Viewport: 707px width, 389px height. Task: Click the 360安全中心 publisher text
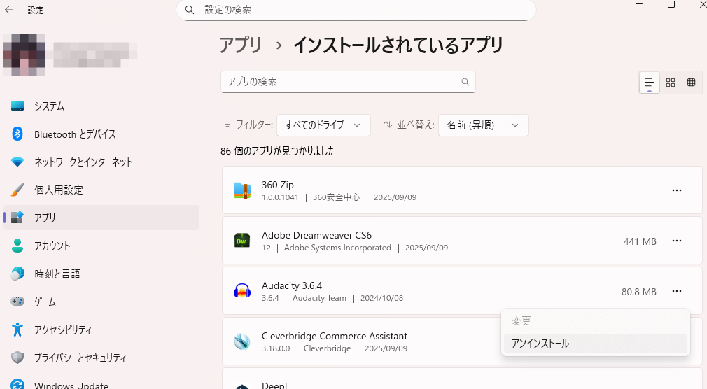[337, 197]
